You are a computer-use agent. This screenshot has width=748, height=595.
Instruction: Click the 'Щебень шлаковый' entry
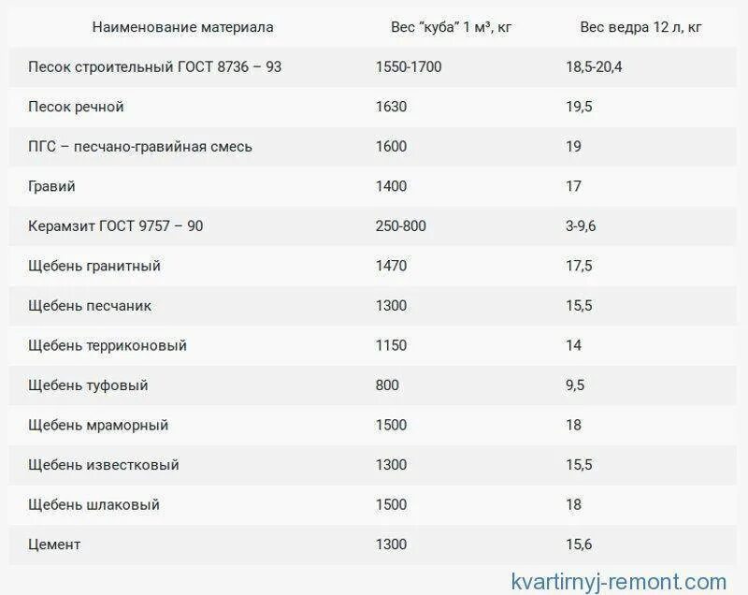[93, 505]
